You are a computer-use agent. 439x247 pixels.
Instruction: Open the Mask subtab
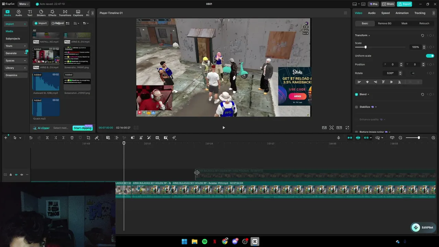coord(404,23)
